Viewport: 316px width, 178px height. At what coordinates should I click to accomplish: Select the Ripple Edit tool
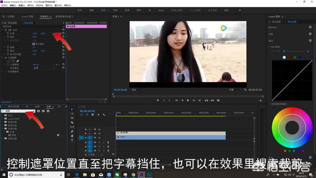(x=72, y=118)
